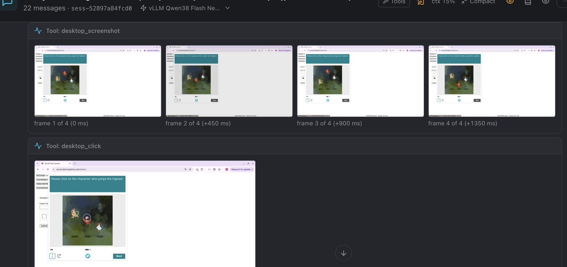Image resolution: width=567 pixels, height=267 pixels.
Task: Collapse the Tool: desktop_screenshot section header
Action: click(295, 31)
